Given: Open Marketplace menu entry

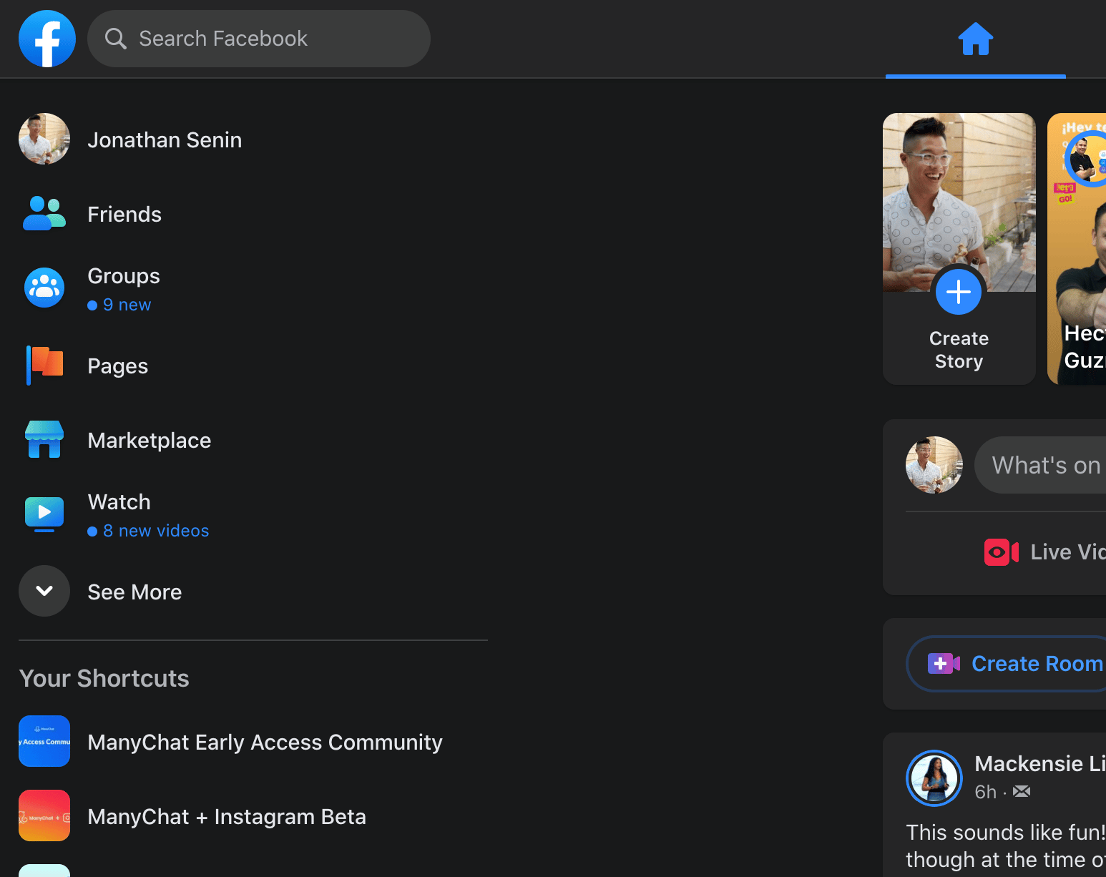Looking at the screenshot, I should (150, 441).
